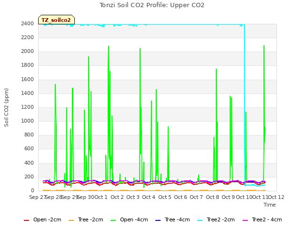This screenshot has height=229, width=305.
Task: Click the red Open -2cm legend swatch
Action: pyautogui.click(x=26, y=220)
